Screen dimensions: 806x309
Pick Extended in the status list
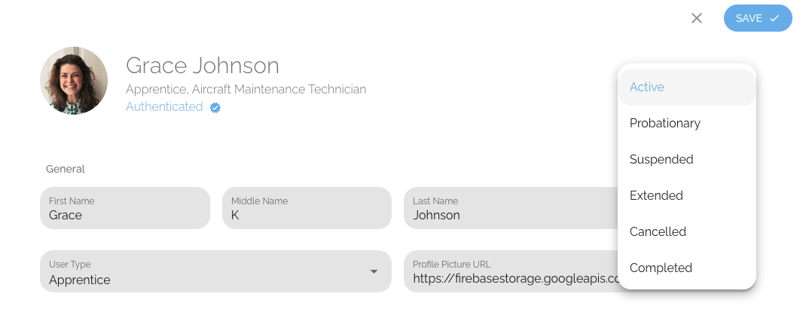[x=687, y=195]
